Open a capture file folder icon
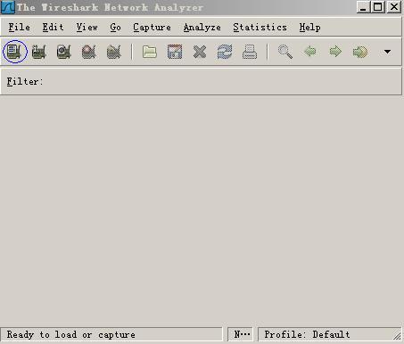 (150, 52)
